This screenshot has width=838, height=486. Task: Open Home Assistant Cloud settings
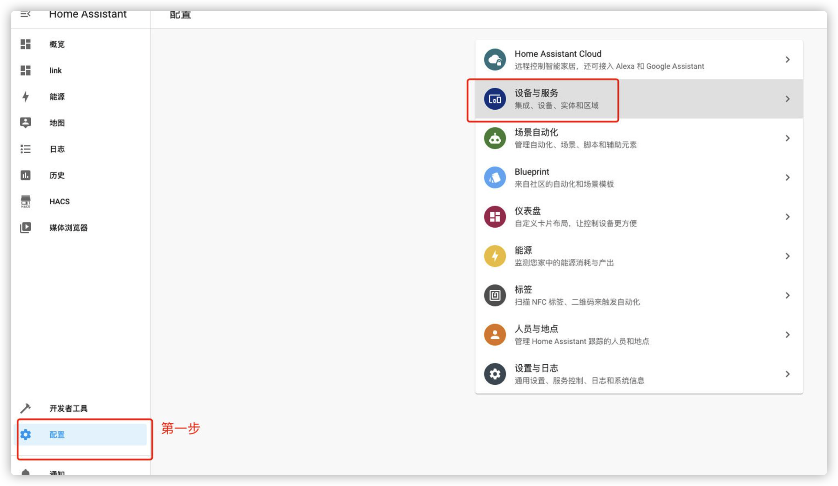[639, 60]
